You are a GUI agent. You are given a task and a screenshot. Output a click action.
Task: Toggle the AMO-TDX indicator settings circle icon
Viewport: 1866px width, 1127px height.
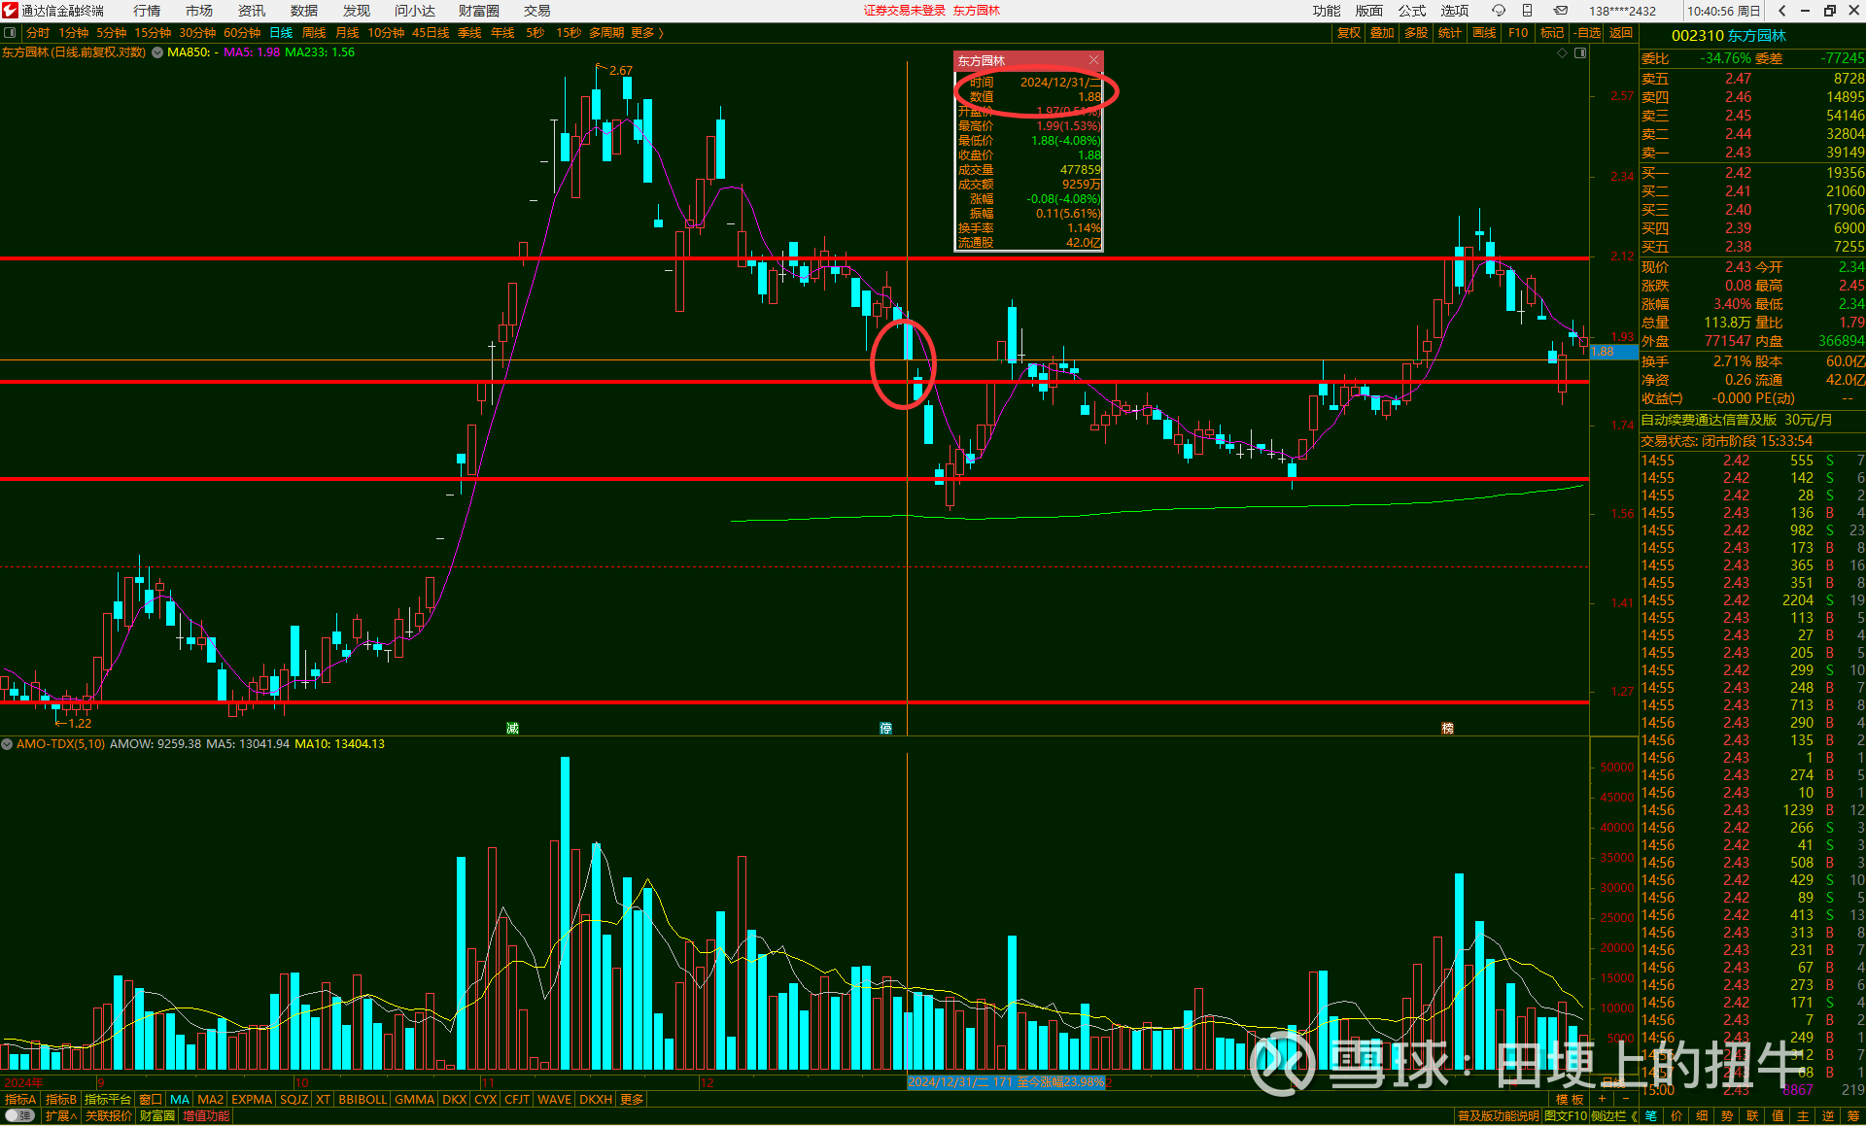(8, 744)
